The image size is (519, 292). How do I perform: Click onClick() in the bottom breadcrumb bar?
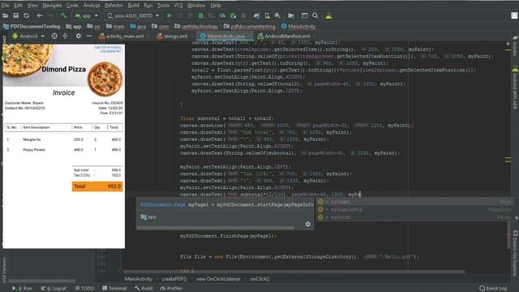pos(259,279)
